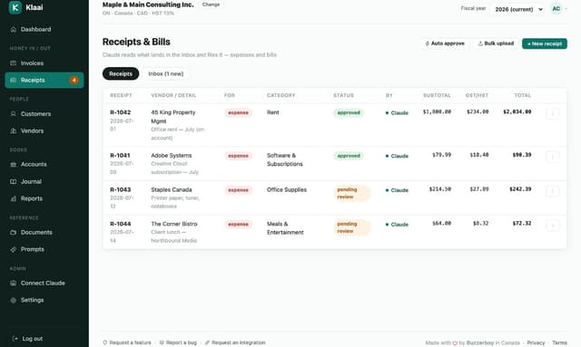Click the expense tag on R-1042
581x347 pixels.
click(238, 113)
